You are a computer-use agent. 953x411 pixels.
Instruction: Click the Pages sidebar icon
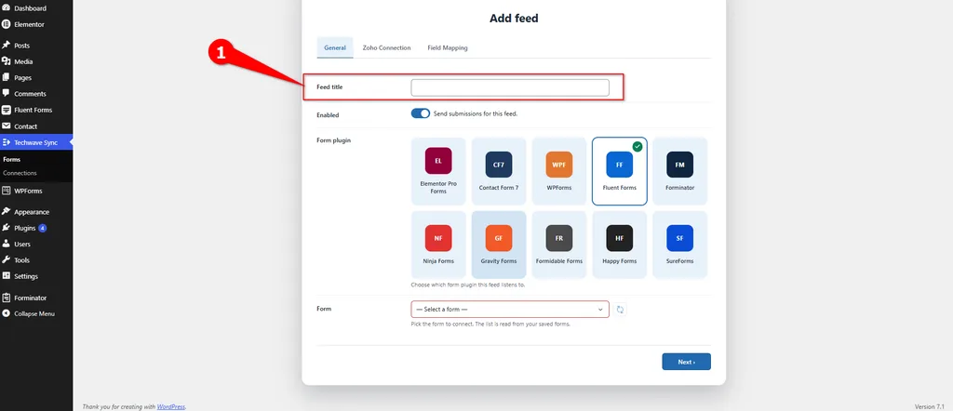click(7, 78)
